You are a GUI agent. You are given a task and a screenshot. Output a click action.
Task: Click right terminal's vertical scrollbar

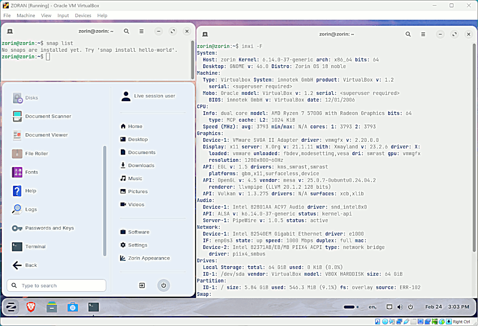[x=474, y=148]
